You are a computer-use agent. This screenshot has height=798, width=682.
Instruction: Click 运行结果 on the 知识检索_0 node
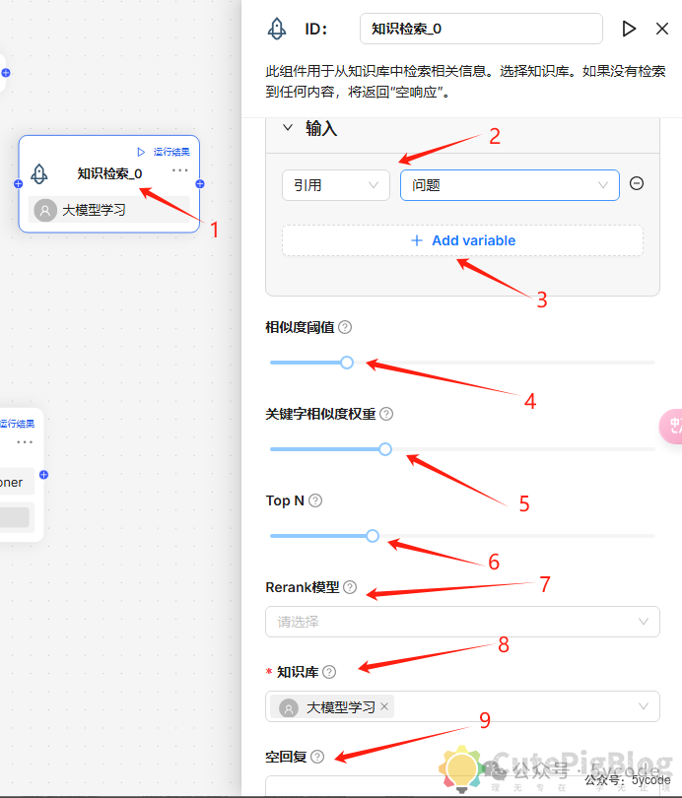(171, 152)
